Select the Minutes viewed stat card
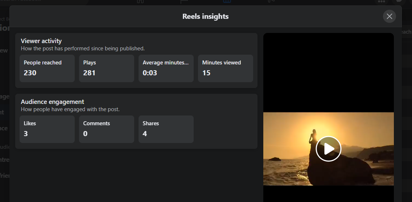Screen dimensions: 412x202 (x=226, y=68)
